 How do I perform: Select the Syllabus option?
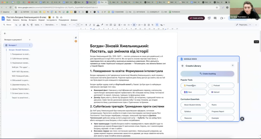click(x=194, y=112)
